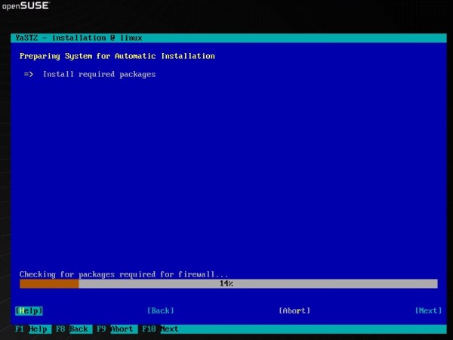Screen dimensions: 453x340
Task: Click the 'YaST2 - installation @ linux' title bar
Action: click(x=229, y=38)
